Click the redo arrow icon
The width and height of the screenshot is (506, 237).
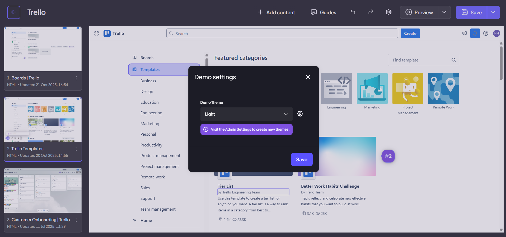(x=371, y=12)
